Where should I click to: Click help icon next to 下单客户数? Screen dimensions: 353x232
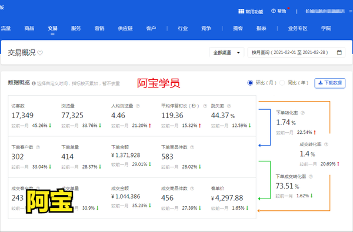pos(38,147)
